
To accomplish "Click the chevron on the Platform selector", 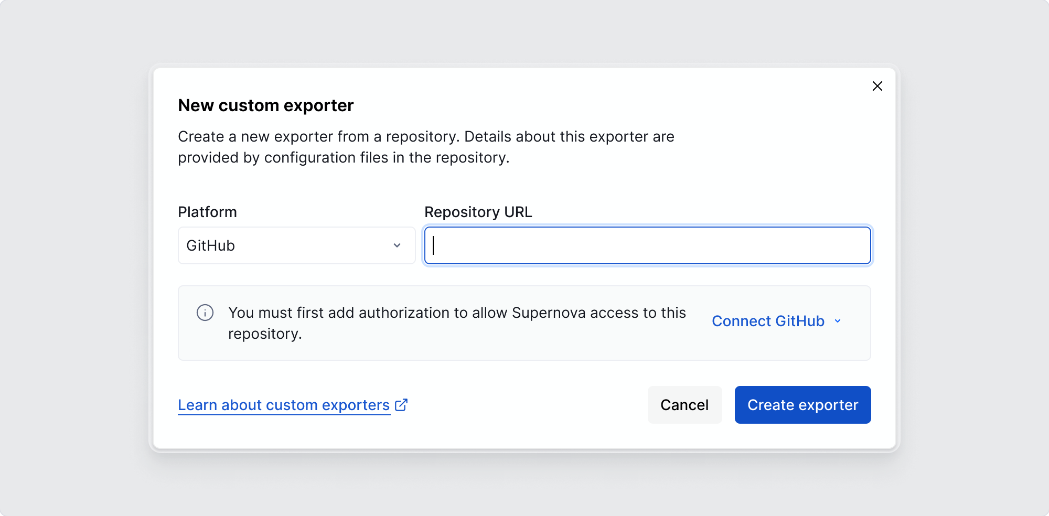I will (397, 245).
